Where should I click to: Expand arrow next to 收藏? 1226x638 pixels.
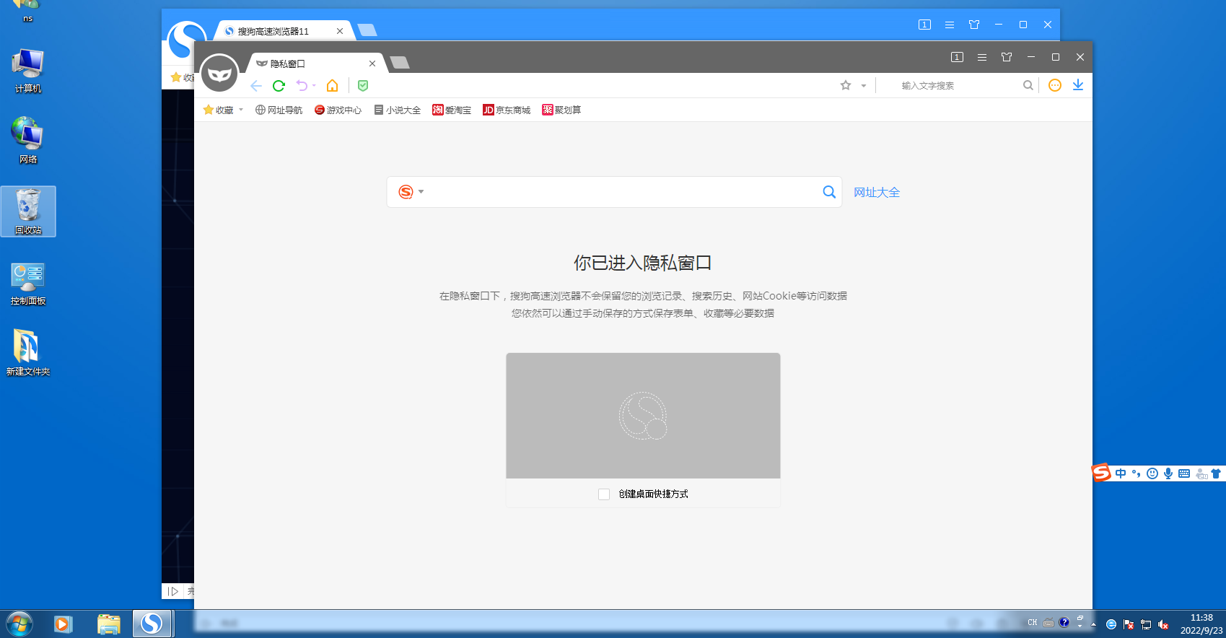pyautogui.click(x=241, y=110)
